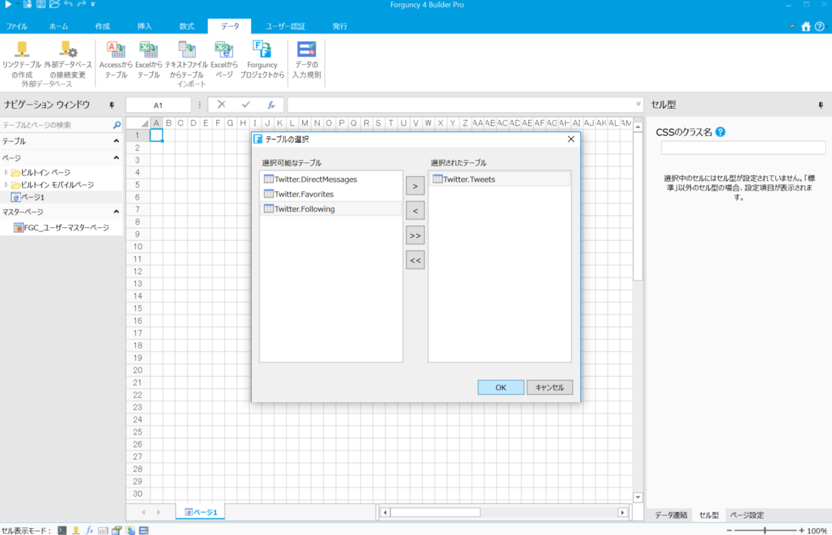Click the help question mark icon in ribbon
The height and width of the screenshot is (535, 832).
click(x=820, y=26)
